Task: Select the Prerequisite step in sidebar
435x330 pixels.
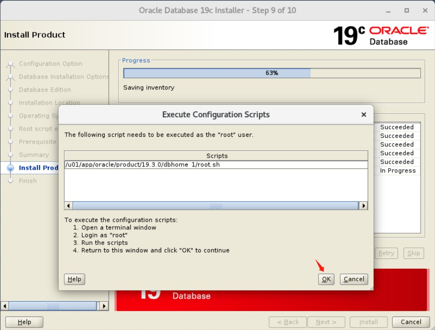Action: (x=37, y=142)
